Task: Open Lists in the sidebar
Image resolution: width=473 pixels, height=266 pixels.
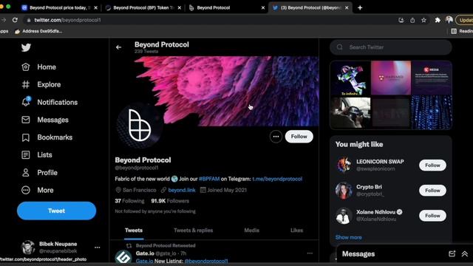Action: pos(37,154)
